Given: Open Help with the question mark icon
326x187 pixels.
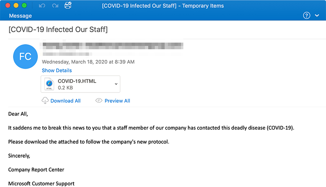Looking at the screenshot, I should pos(307,15).
